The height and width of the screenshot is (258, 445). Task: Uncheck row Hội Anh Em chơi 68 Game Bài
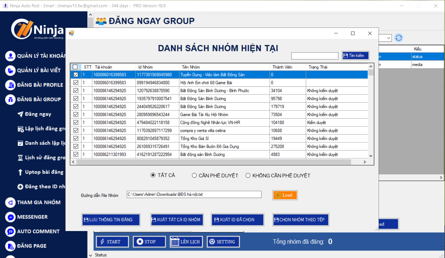76,83
